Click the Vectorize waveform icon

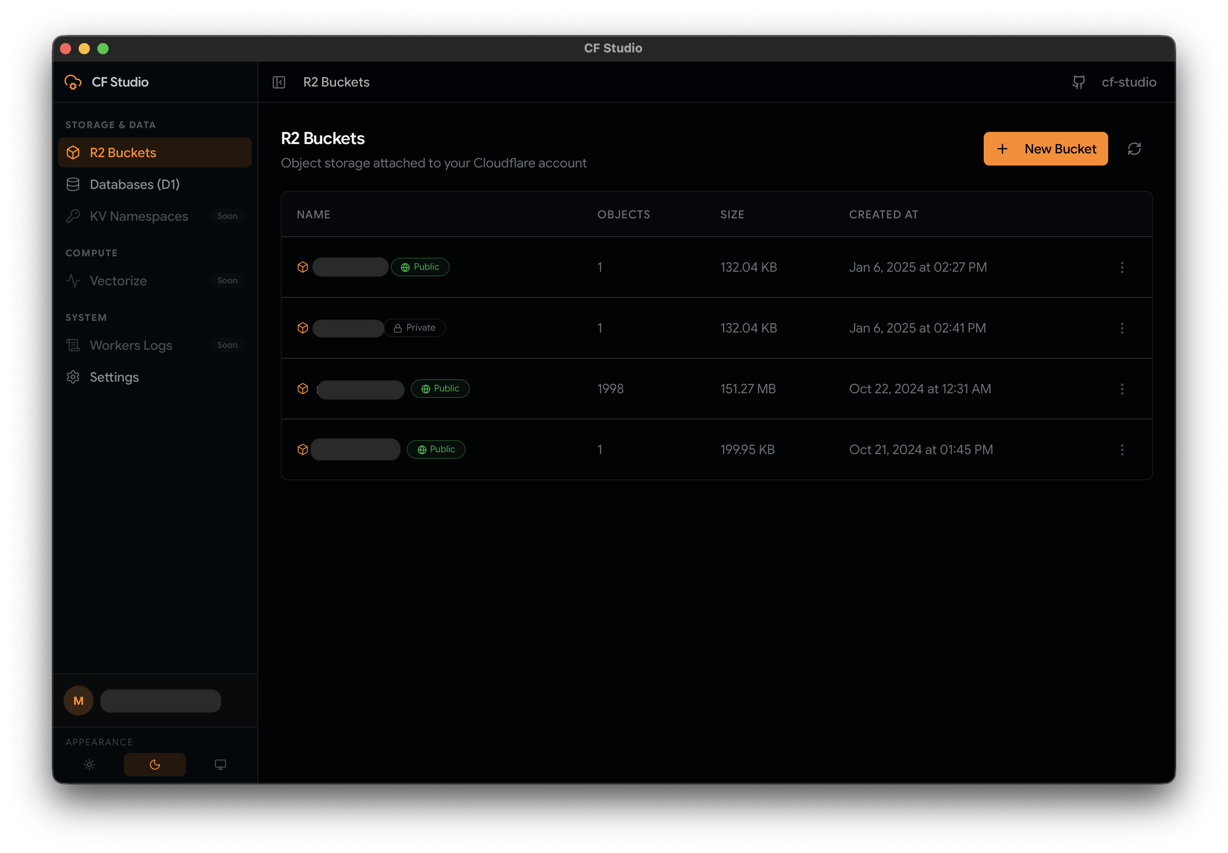[x=73, y=281]
